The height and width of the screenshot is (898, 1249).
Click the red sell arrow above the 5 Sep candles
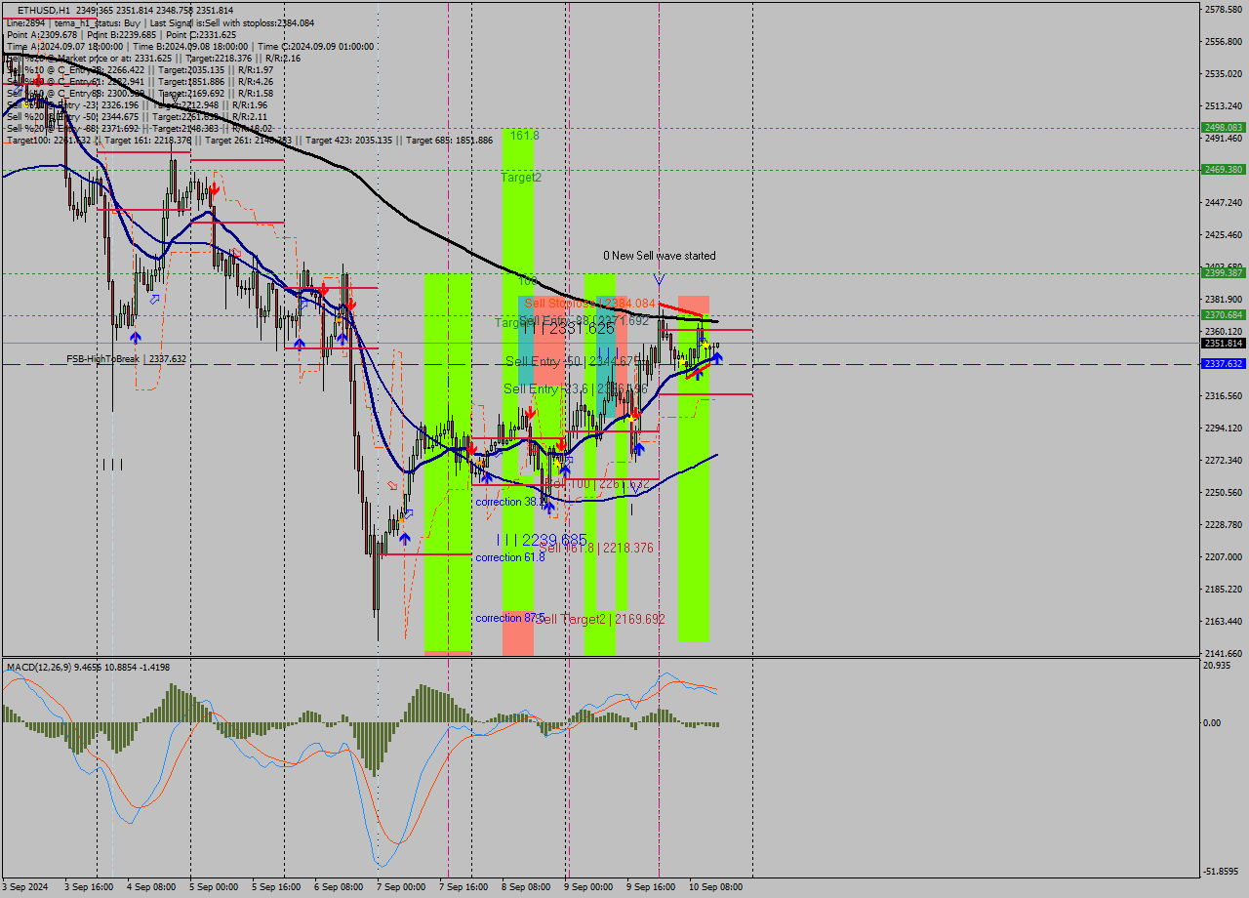pyautogui.click(x=215, y=189)
